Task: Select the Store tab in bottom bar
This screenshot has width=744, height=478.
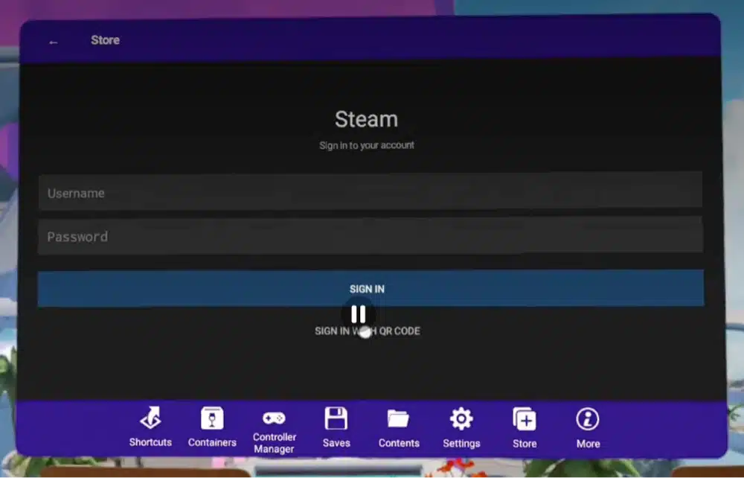Action: point(525,428)
